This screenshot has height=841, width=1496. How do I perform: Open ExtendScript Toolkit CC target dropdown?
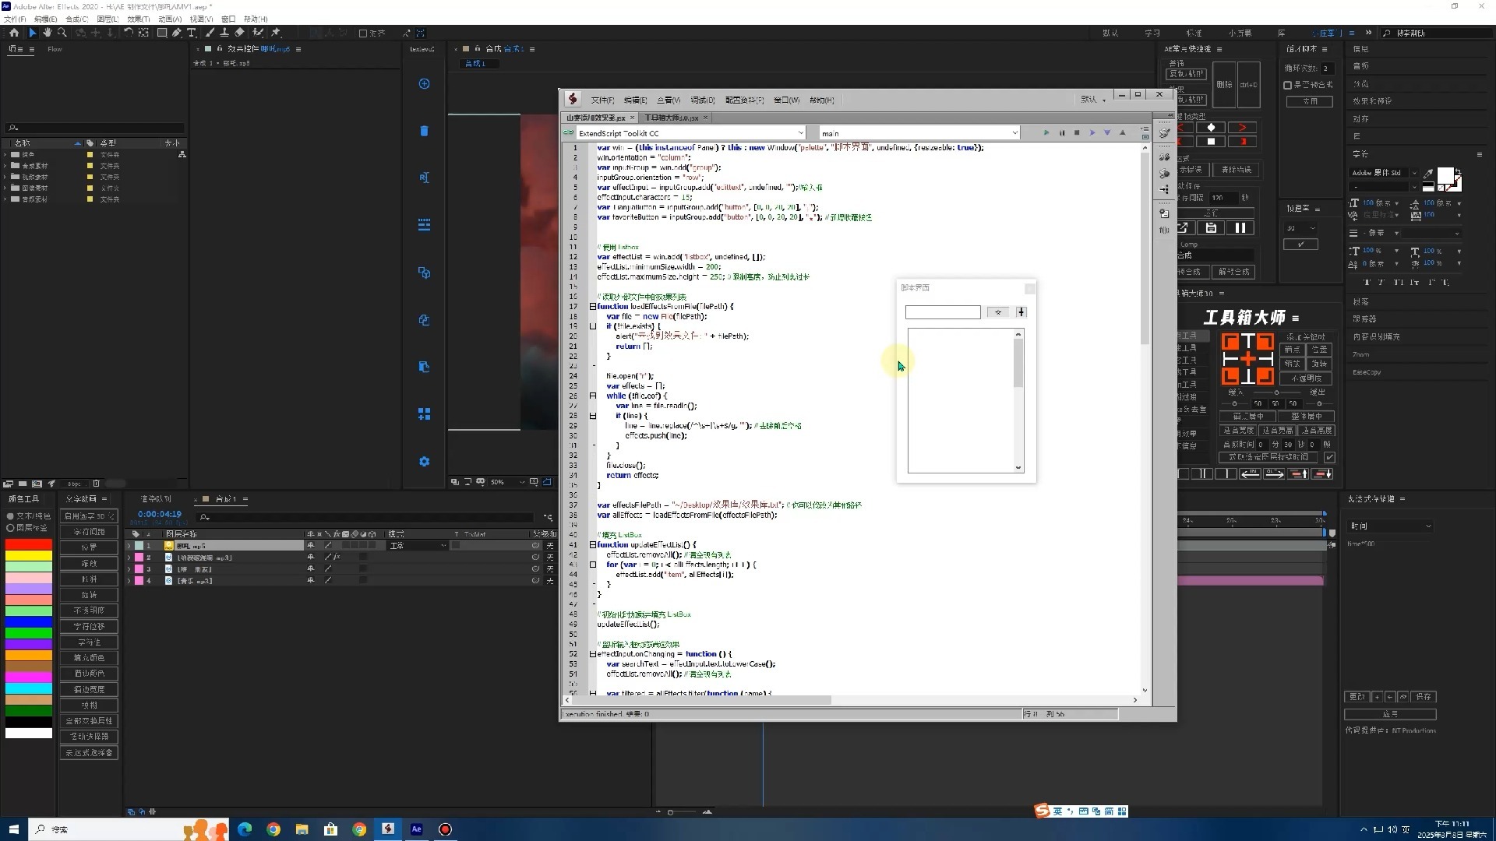[800, 133]
